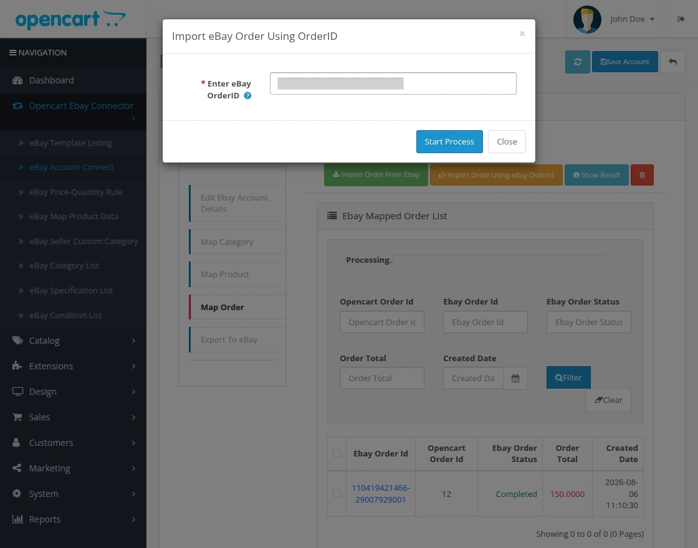Screen dimensions: 698x548
Task: Open eBay Category List
Action: coord(64,265)
